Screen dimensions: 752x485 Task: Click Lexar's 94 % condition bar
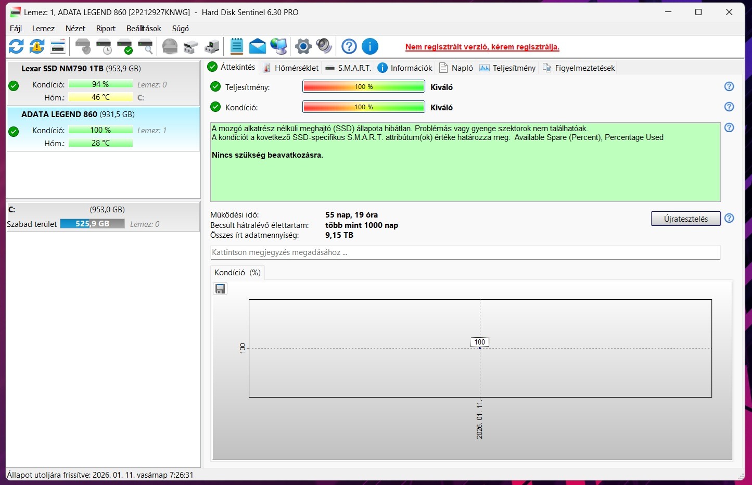[100, 84]
